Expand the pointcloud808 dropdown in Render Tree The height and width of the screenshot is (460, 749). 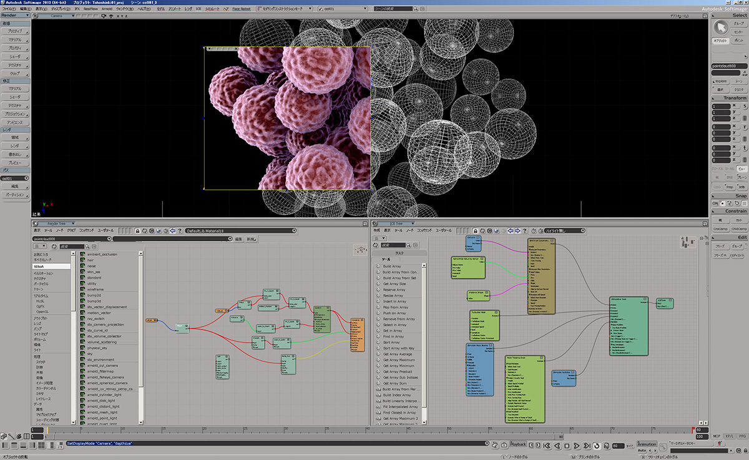[x=109, y=238]
